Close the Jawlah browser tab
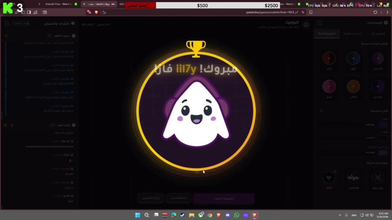The height and width of the screenshot is (220, 392). 84,4
